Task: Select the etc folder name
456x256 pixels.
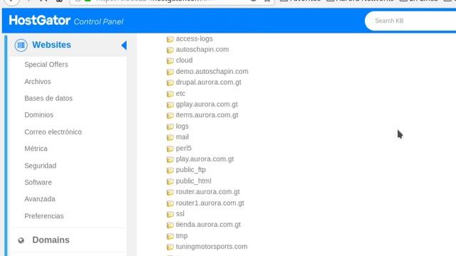Action: (180, 93)
